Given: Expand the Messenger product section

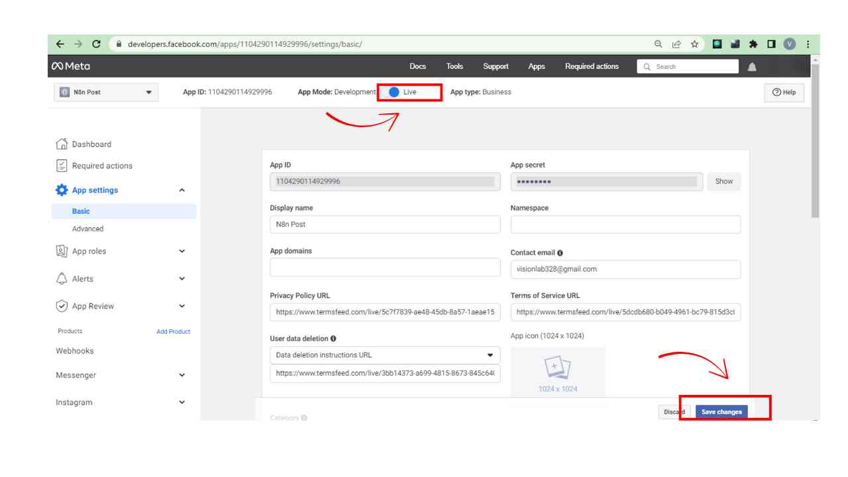Looking at the screenshot, I should 182,375.
